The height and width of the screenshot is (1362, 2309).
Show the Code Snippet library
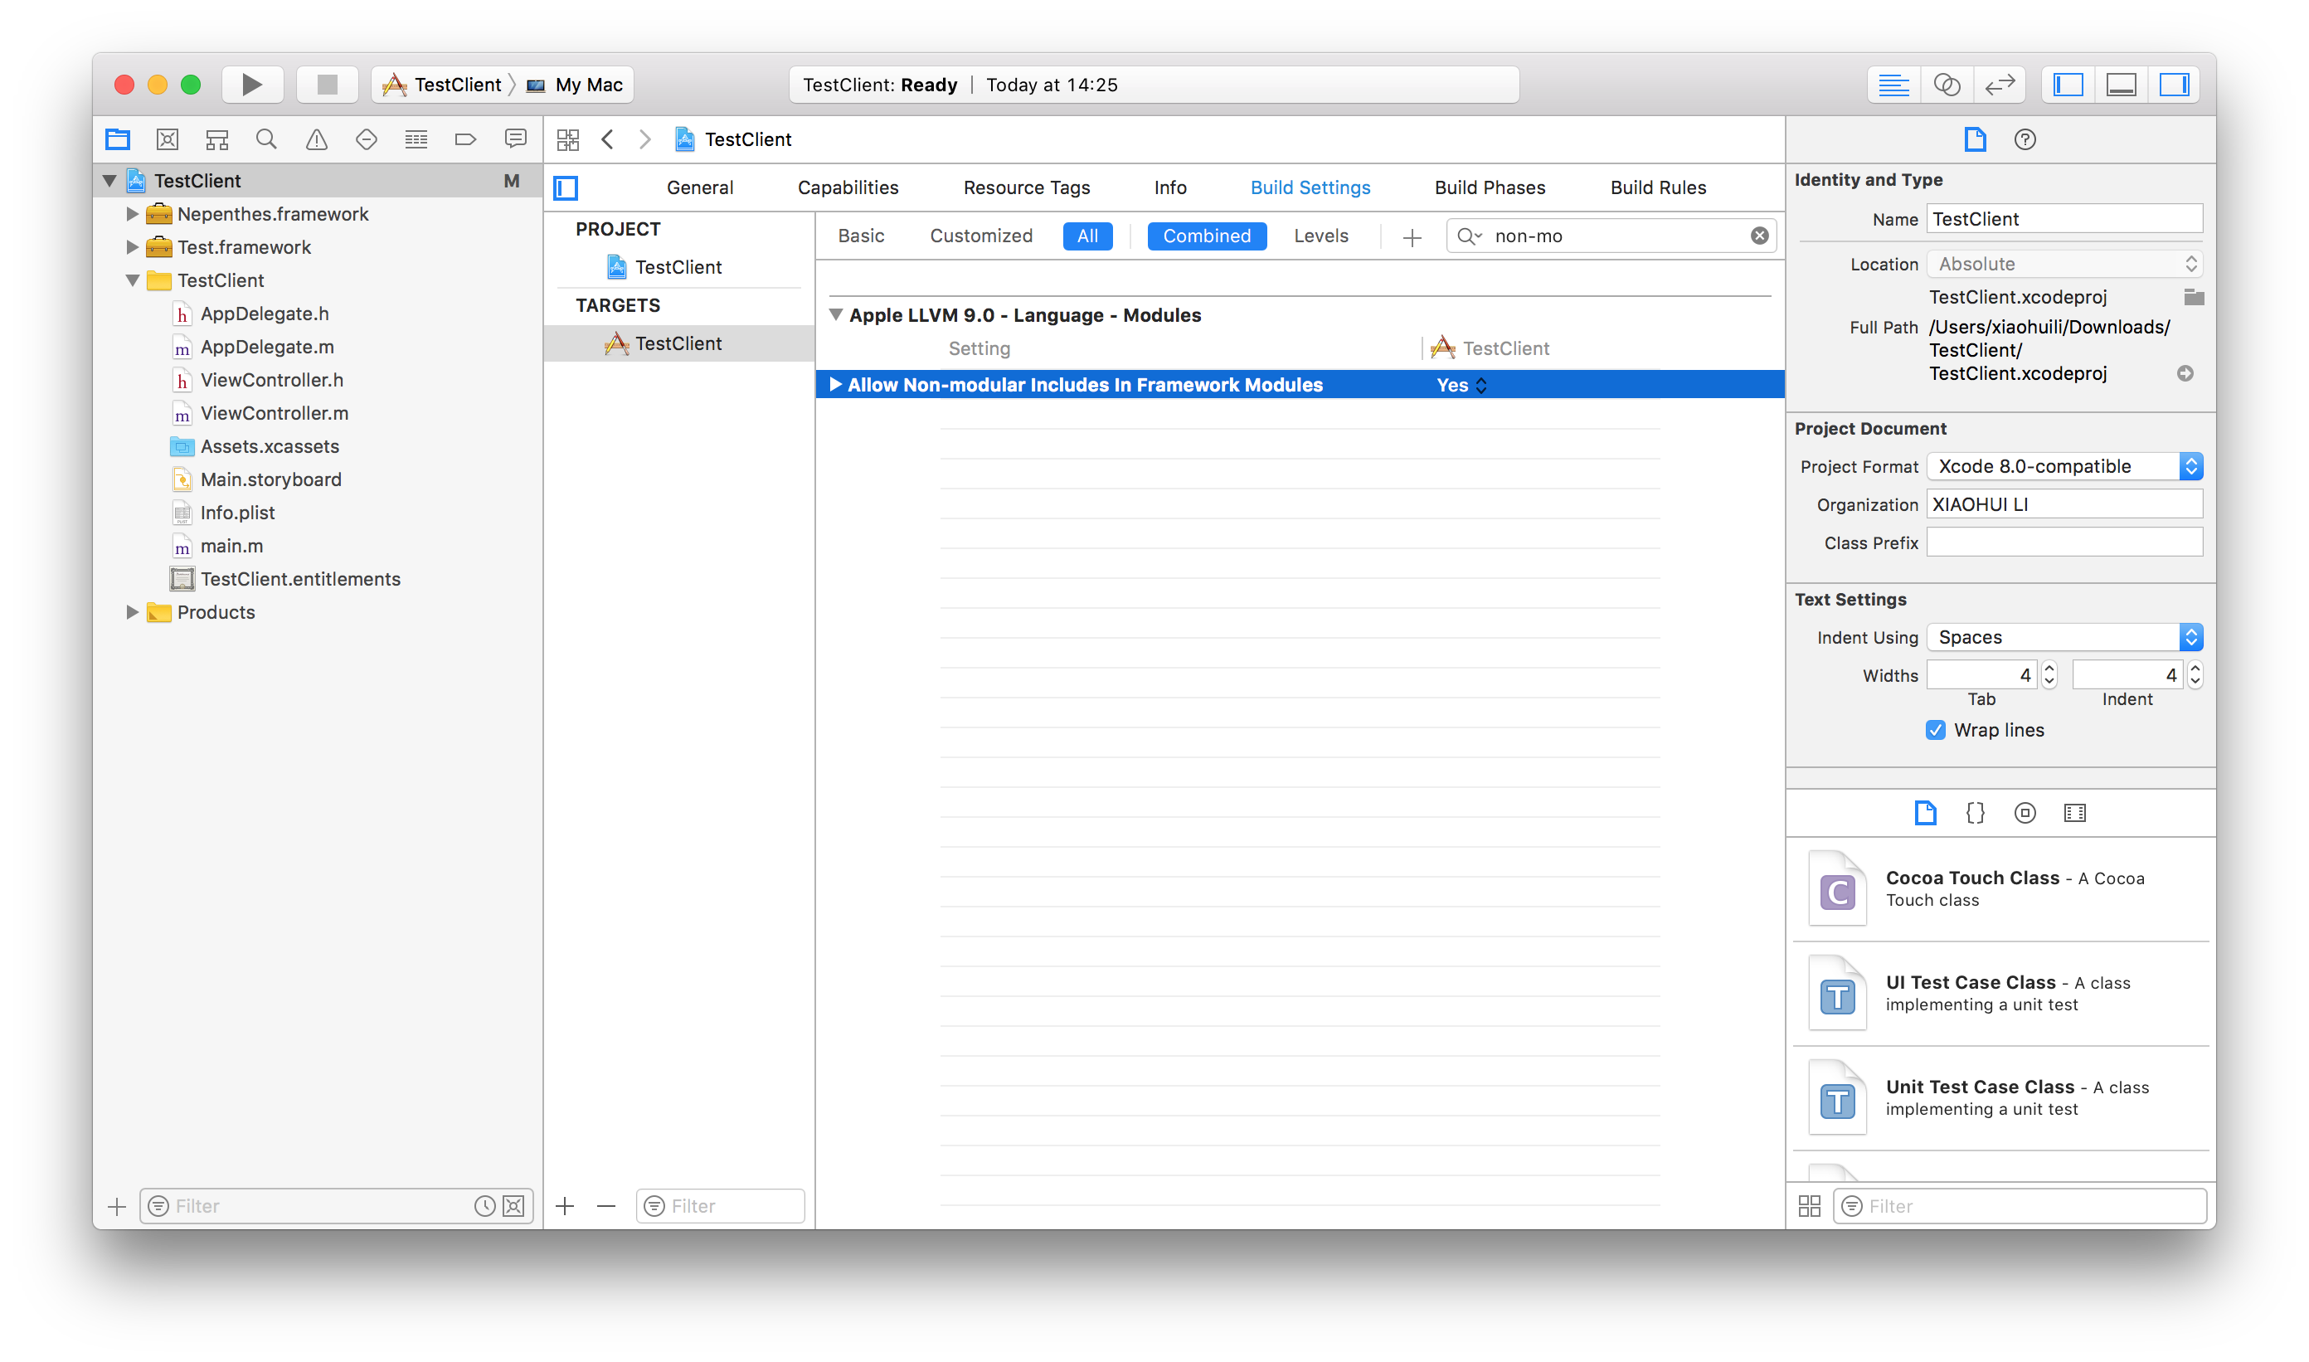tap(1975, 813)
